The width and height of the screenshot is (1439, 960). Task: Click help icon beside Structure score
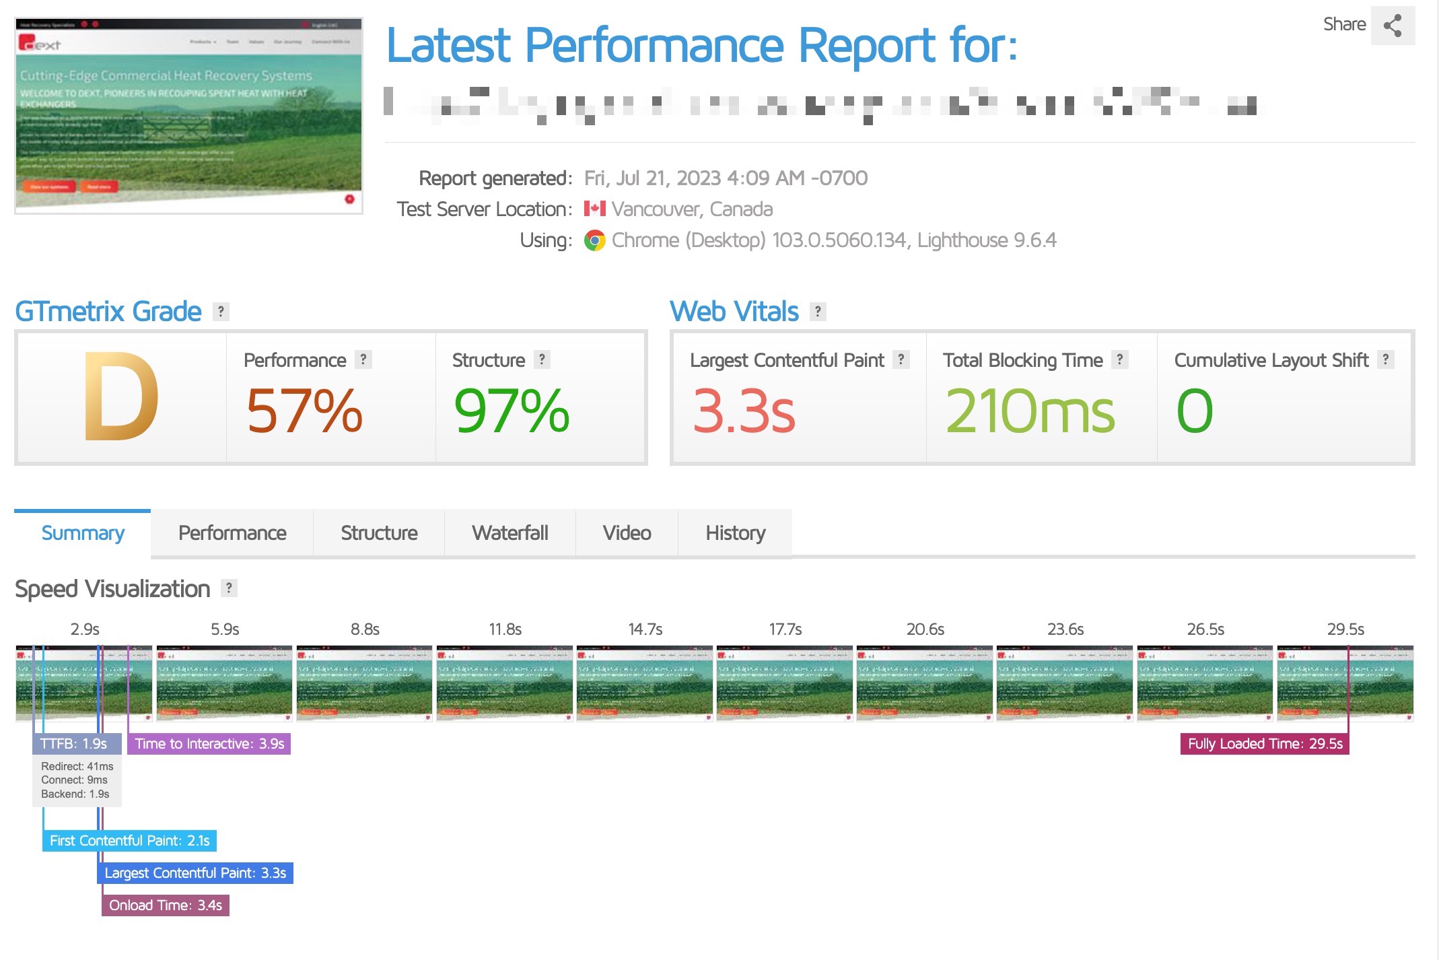pyautogui.click(x=542, y=359)
